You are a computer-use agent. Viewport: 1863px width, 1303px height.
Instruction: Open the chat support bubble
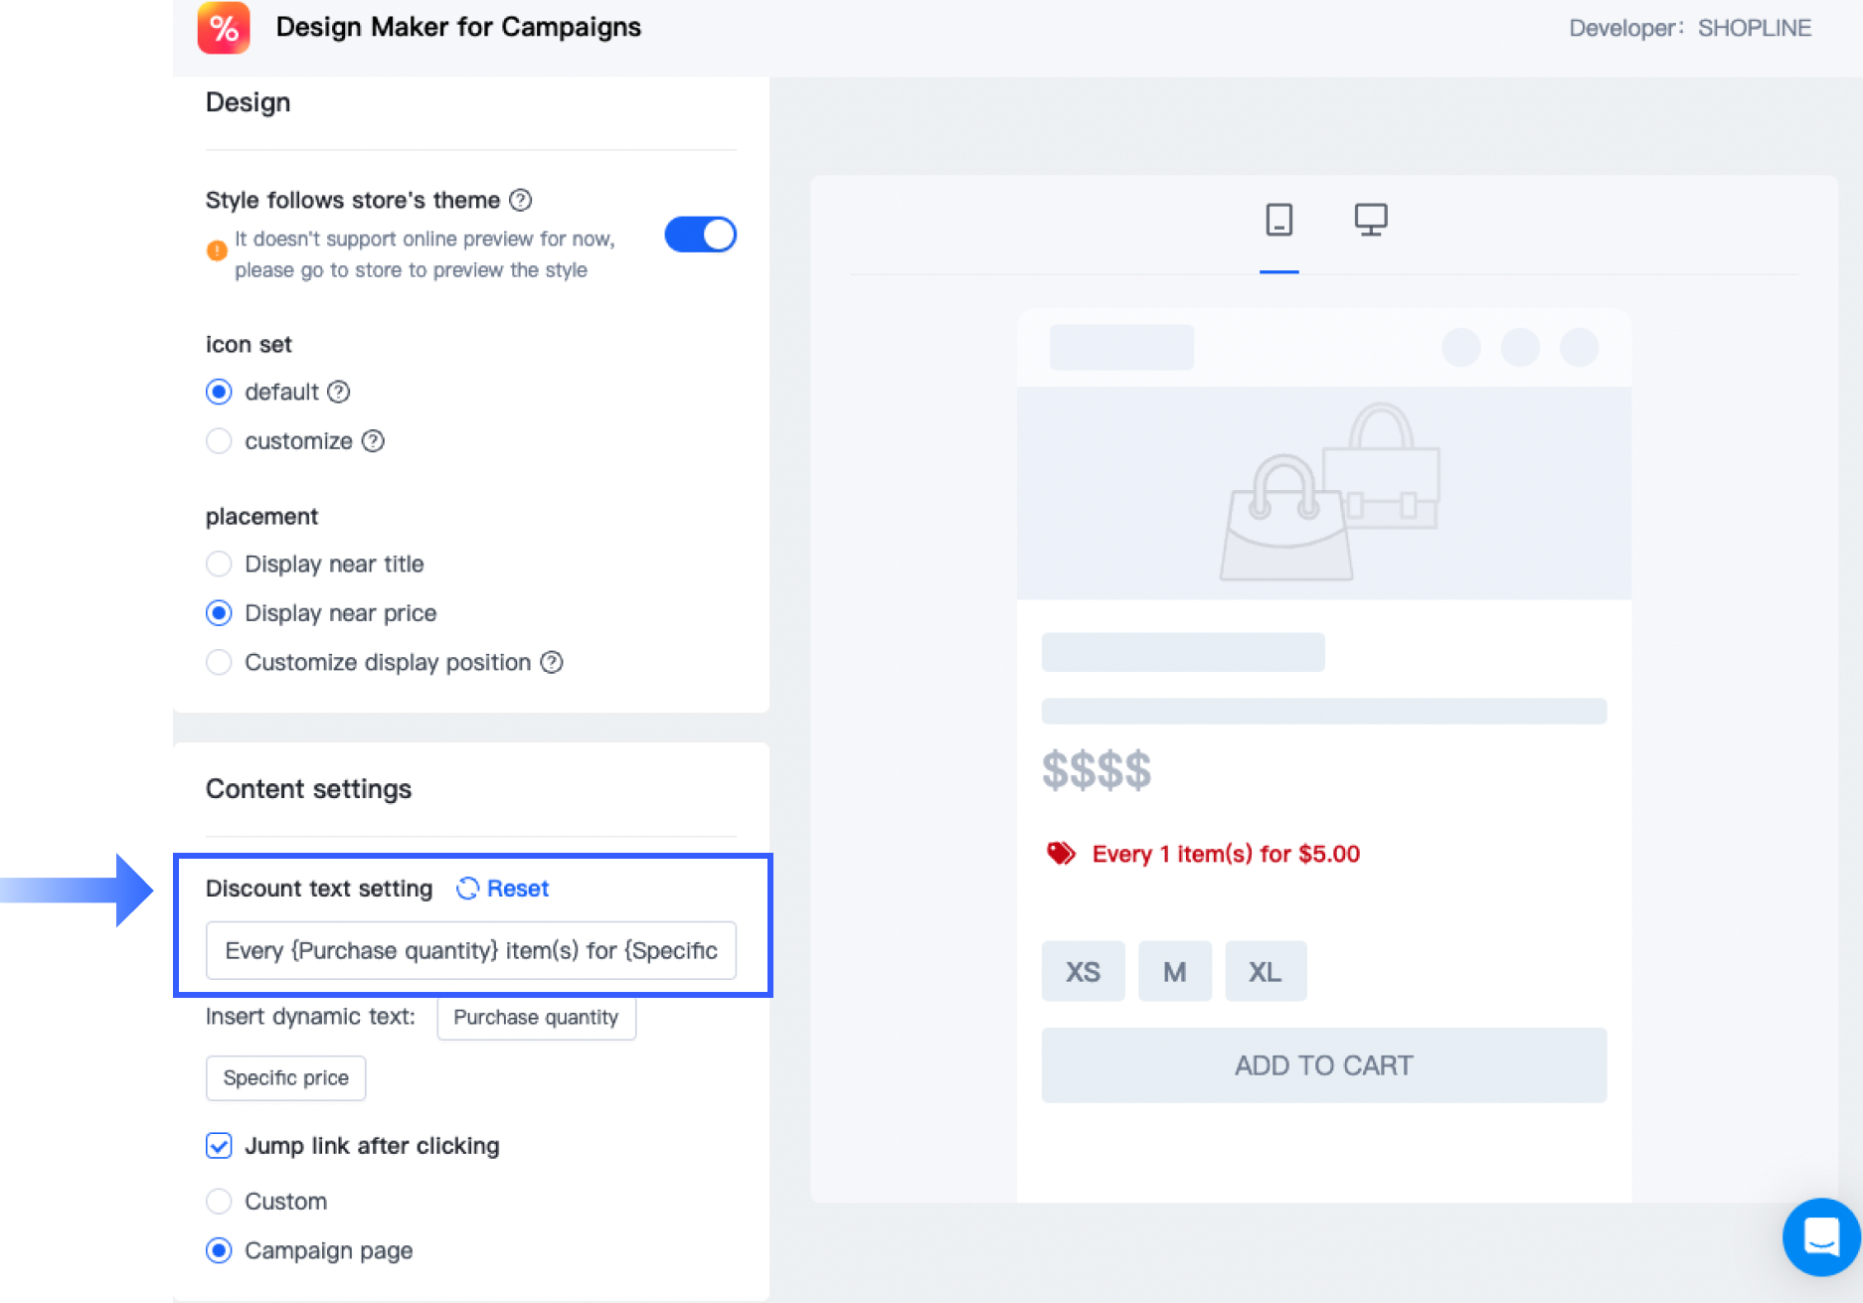click(1821, 1236)
